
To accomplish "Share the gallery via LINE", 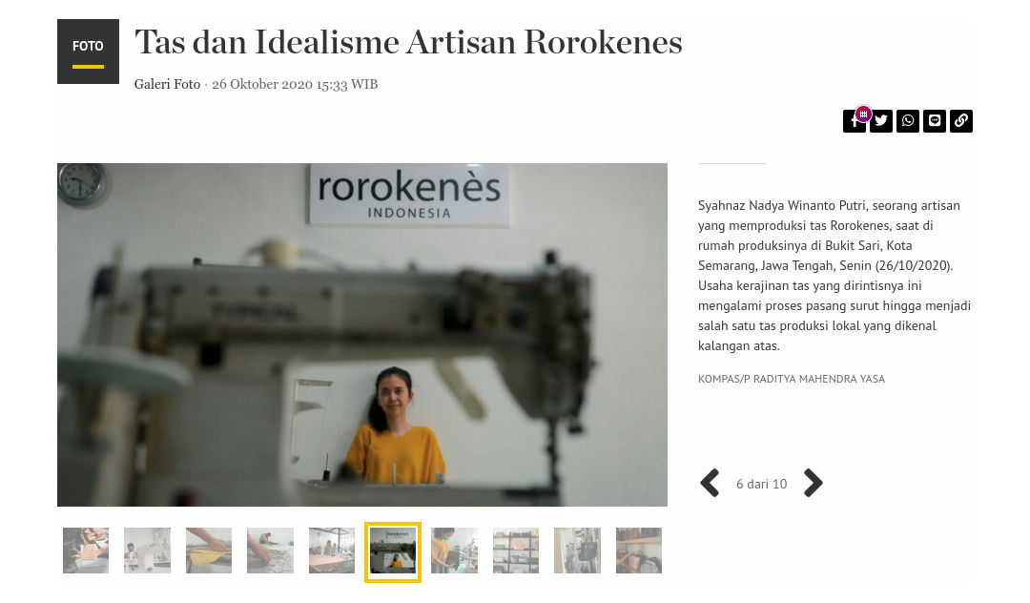I will point(934,121).
